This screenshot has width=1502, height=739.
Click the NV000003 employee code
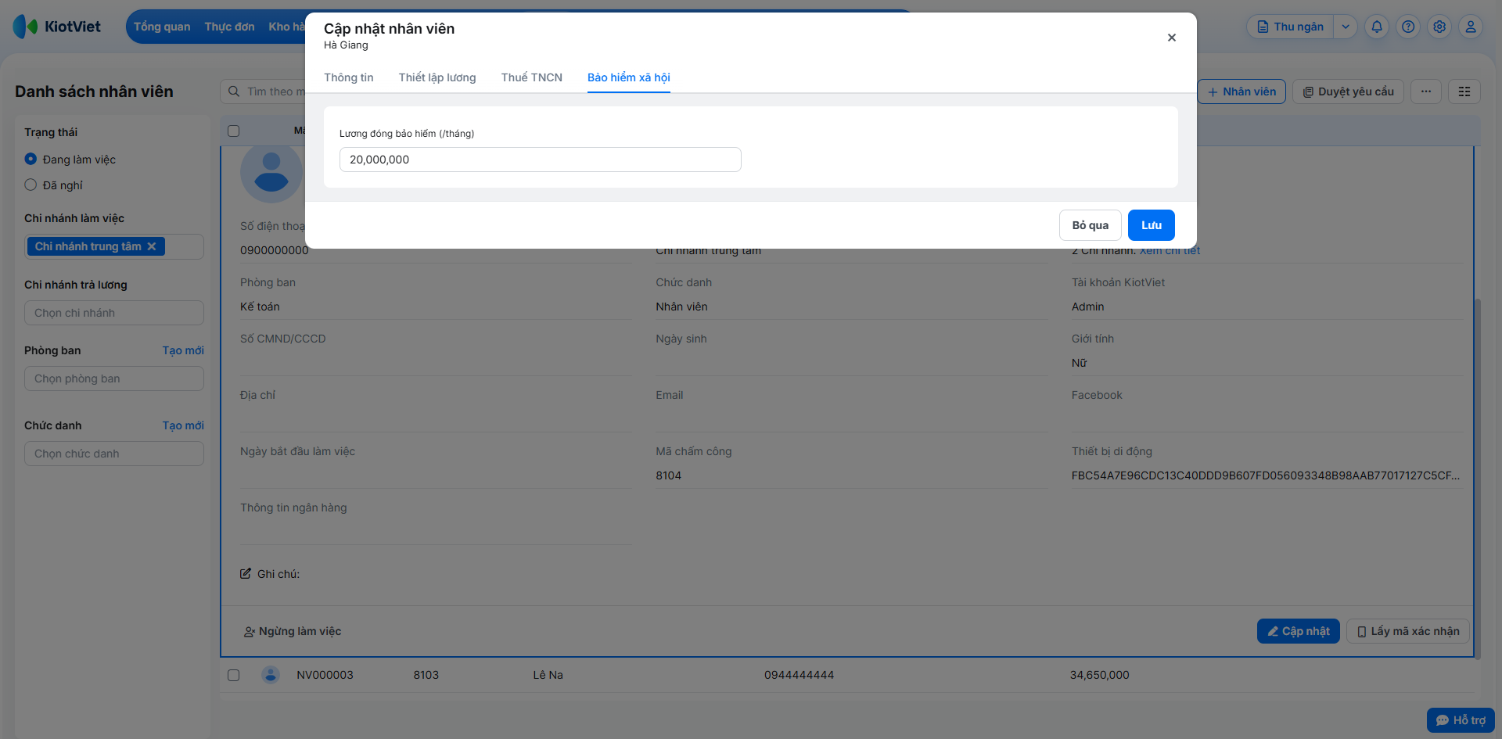pyautogui.click(x=325, y=675)
